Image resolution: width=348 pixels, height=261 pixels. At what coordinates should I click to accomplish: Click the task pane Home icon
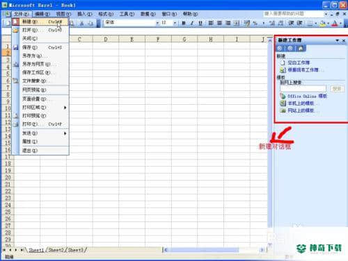301,49
